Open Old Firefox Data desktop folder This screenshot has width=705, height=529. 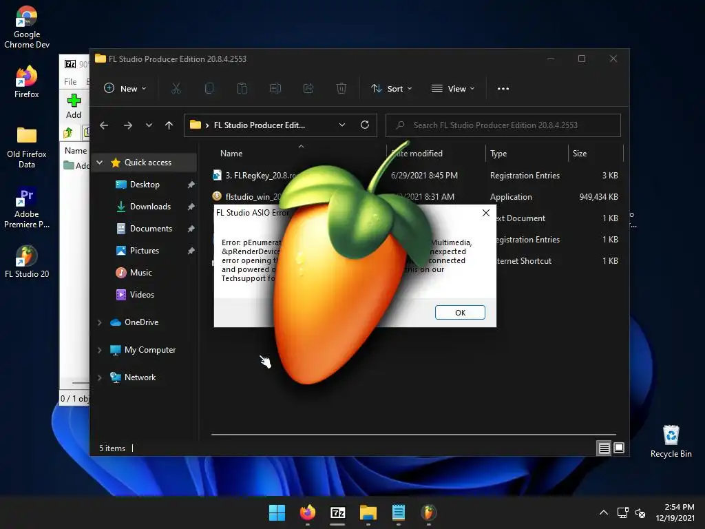tap(27, 147)
